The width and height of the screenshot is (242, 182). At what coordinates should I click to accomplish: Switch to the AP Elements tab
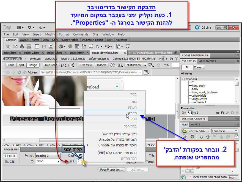click(207, 61)
